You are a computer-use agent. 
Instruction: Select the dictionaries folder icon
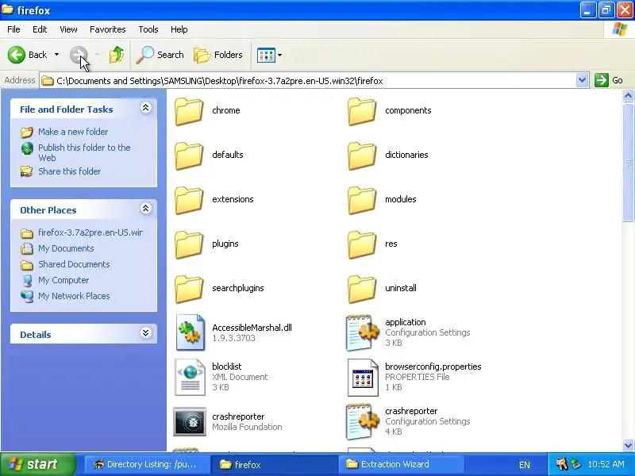coord(362,155)
